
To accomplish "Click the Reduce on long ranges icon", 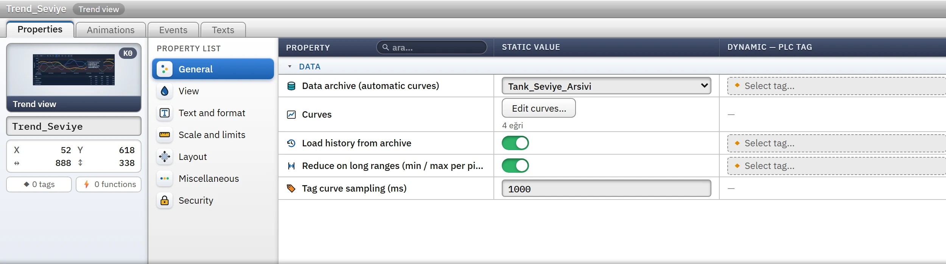I will click(291, 166).
